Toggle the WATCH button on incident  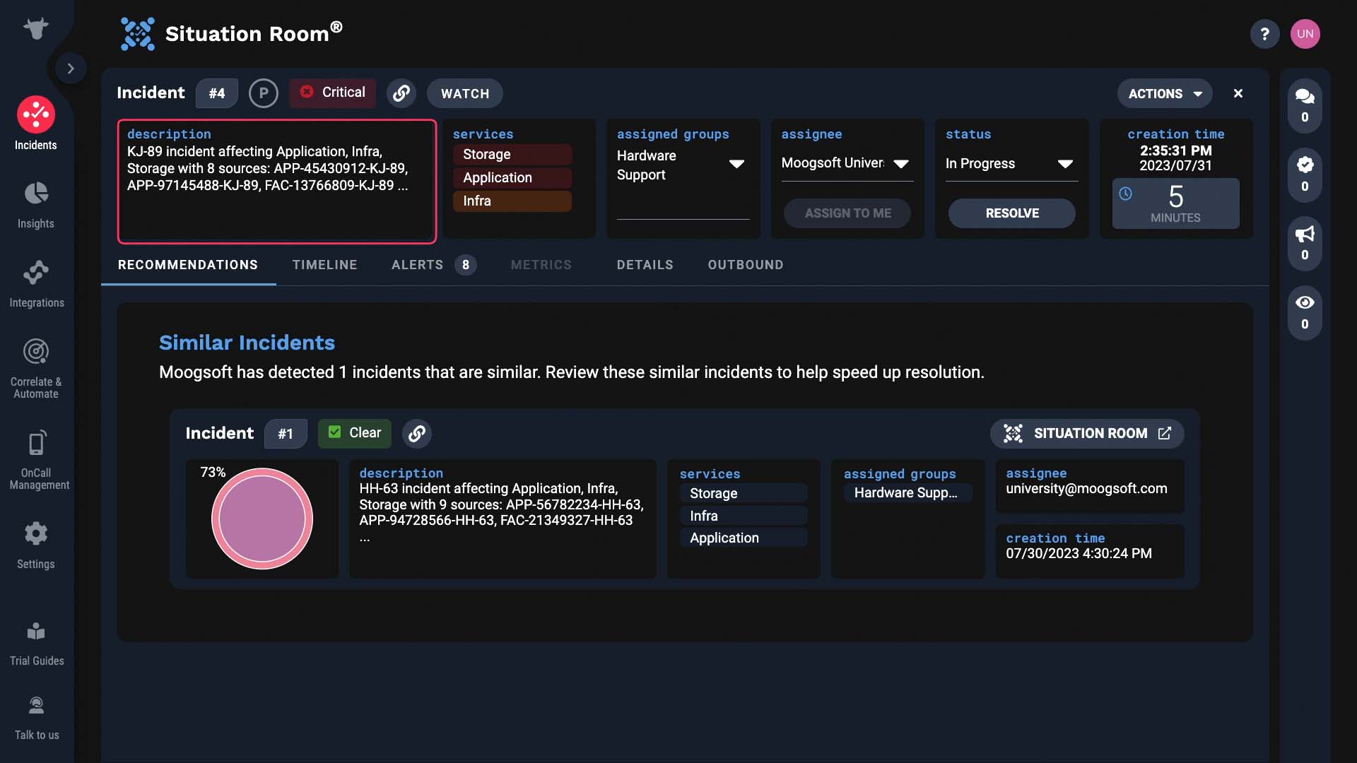click(x=465, y=93)
